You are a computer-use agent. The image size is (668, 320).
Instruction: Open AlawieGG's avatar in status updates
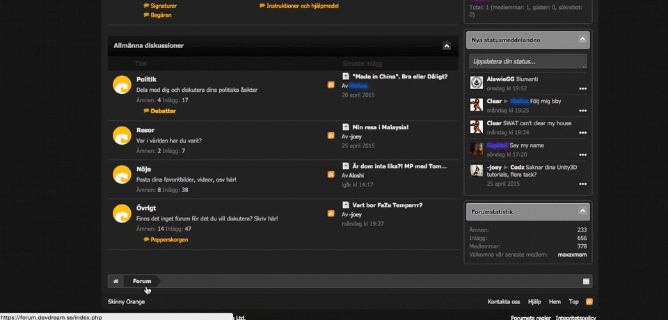tap(477, 83)
